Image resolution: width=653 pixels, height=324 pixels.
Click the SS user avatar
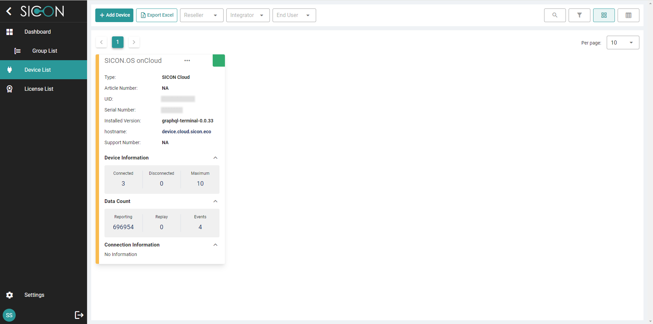coord(9,315)
